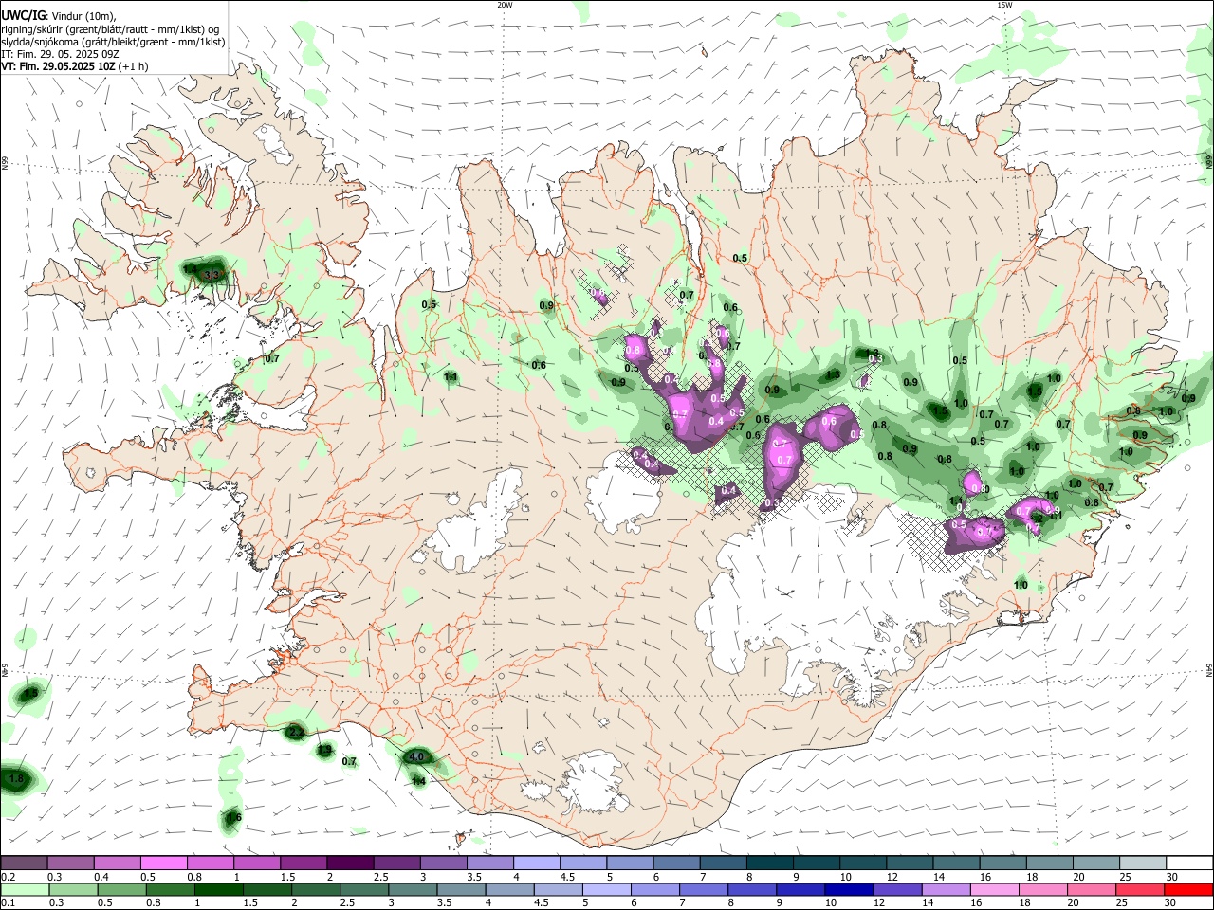Click the 'slydda/snjókoma' snow legend description line
Screen dimensions: 1214x910
[x=113, y=42]
